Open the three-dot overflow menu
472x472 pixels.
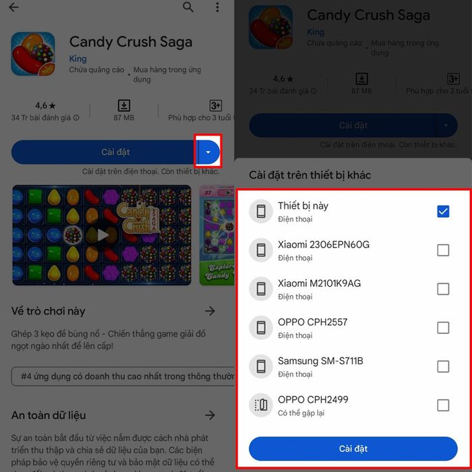coord(217,7)
